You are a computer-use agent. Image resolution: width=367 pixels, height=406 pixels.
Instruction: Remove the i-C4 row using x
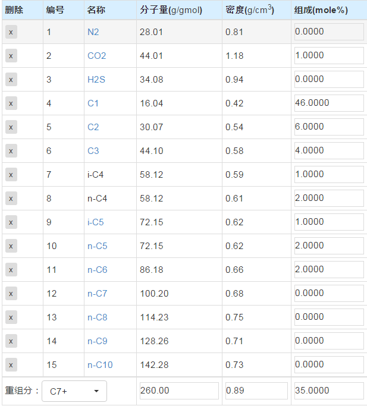(11, 175)
